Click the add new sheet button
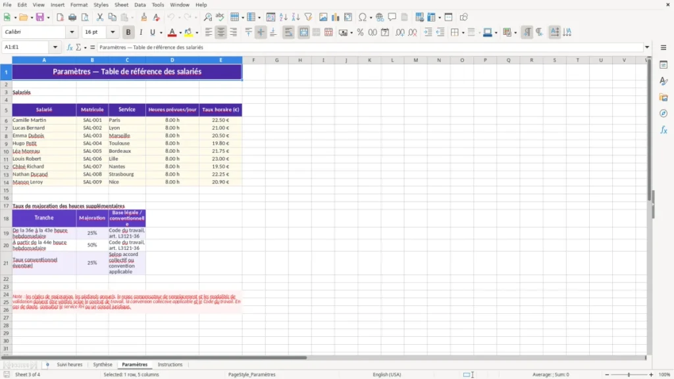Viewport: 674px width, 379px height. tap(47, 365)
